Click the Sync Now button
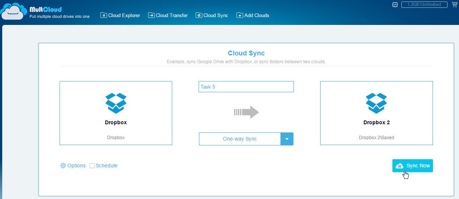This screenshot has height=199, width=459. pyautogui.click(x=413, y=166)
